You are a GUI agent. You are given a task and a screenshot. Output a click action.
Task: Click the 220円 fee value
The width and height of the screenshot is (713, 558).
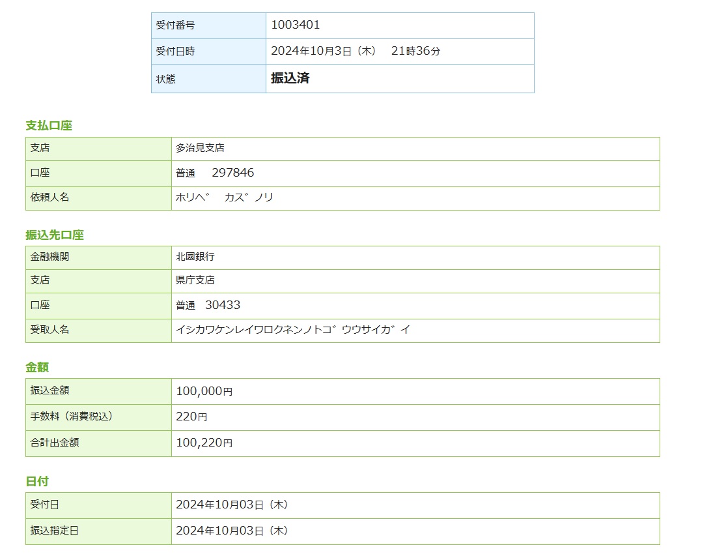[191, 417]
